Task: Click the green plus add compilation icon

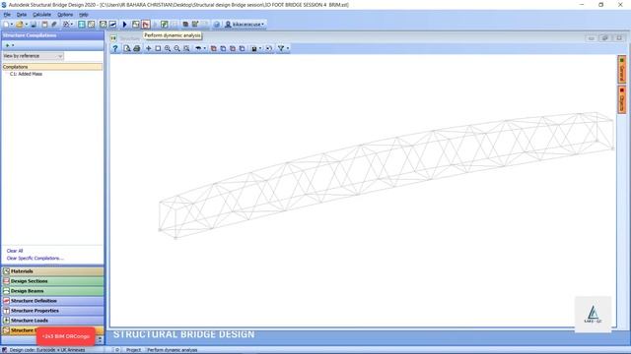Action: 7,45
